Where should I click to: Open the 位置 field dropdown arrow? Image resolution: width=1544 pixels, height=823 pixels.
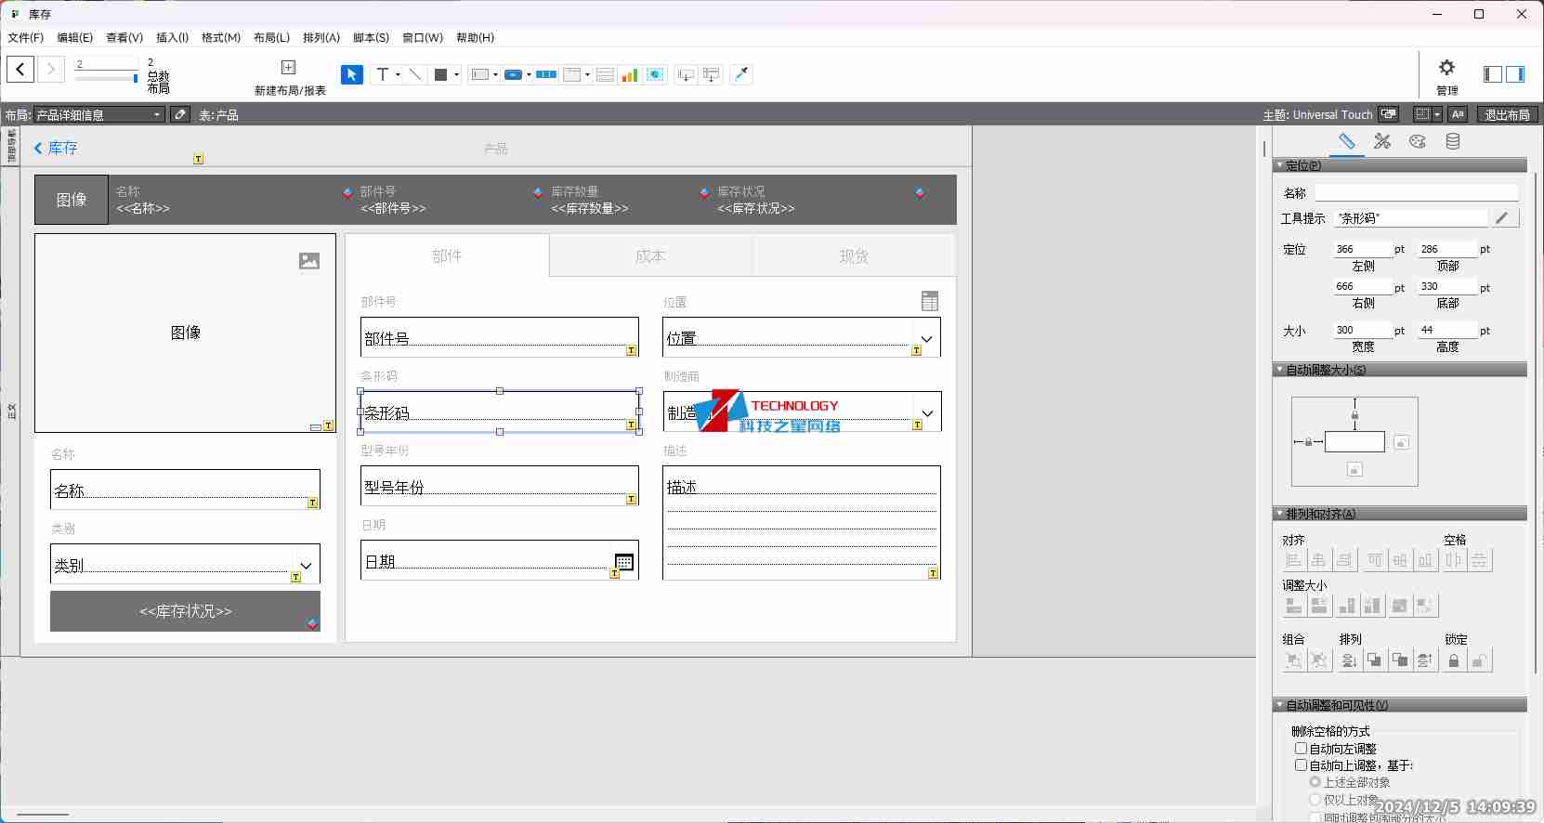[x=926, y=339]
